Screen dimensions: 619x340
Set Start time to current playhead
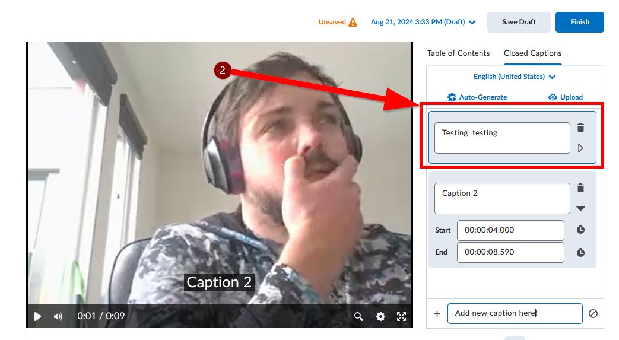click(580, 230)
